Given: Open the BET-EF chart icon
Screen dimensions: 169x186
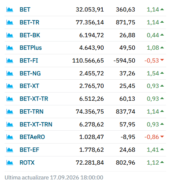Looking at the screenshot, I should [x=10, y=150].
